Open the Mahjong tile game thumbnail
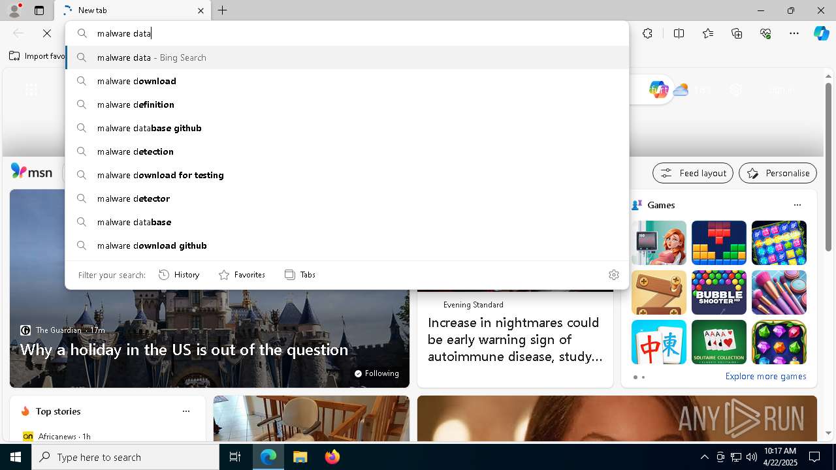The height and width of the screenshot is (470, 836). click(x=659, y=342)
